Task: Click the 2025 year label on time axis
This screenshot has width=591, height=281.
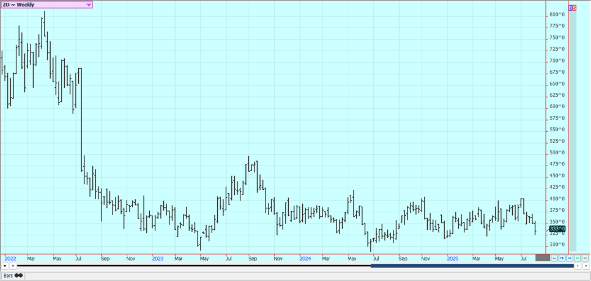Action: click(x=453, y=258)
